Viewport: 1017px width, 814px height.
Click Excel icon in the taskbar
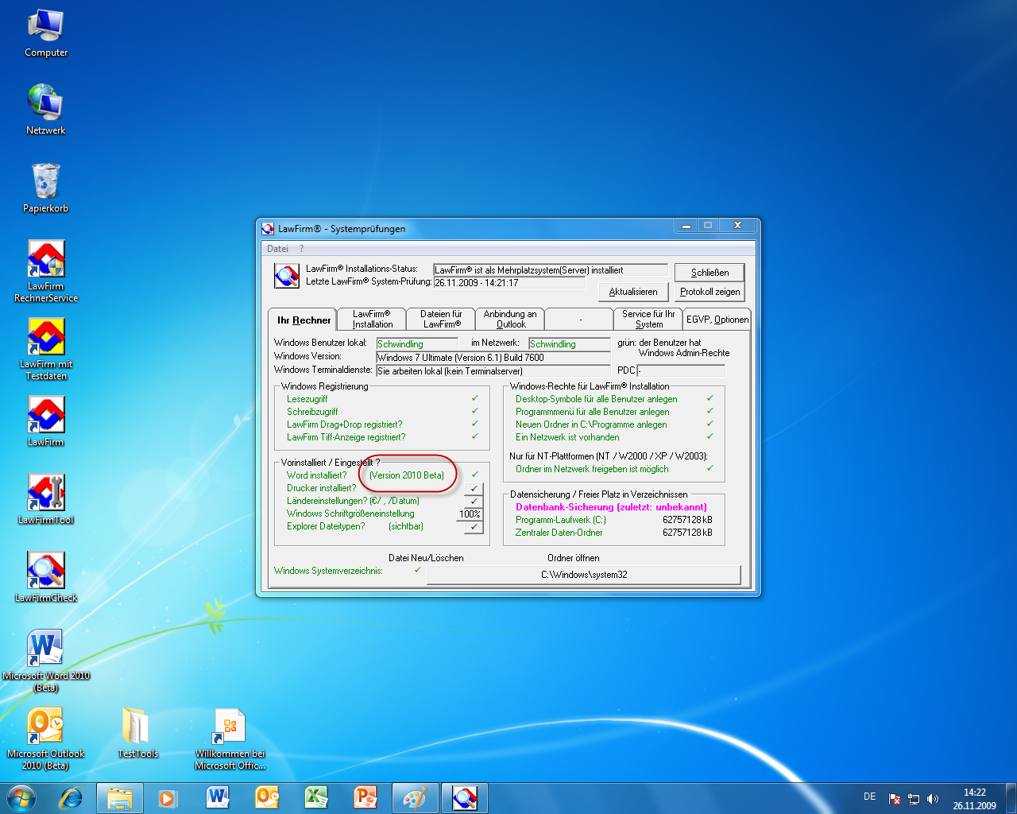316,797
